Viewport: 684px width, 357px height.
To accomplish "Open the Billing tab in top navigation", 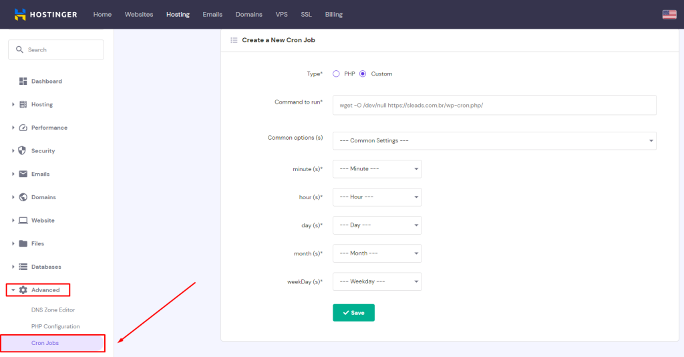I will coord(333,14).
